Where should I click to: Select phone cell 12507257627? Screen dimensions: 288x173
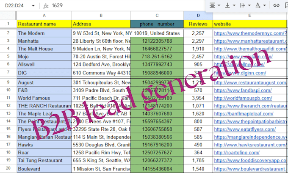(157, 153)
